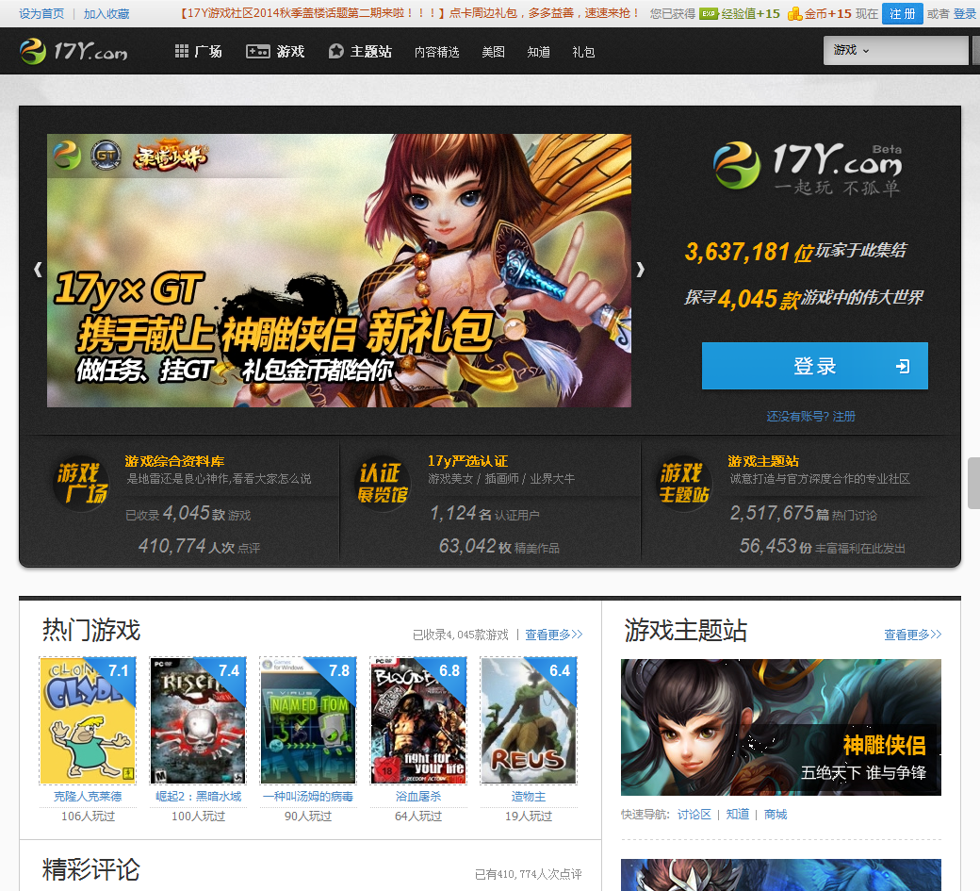Click the text 106人玩过
980x891 pixels.
(x=88, y=816)
